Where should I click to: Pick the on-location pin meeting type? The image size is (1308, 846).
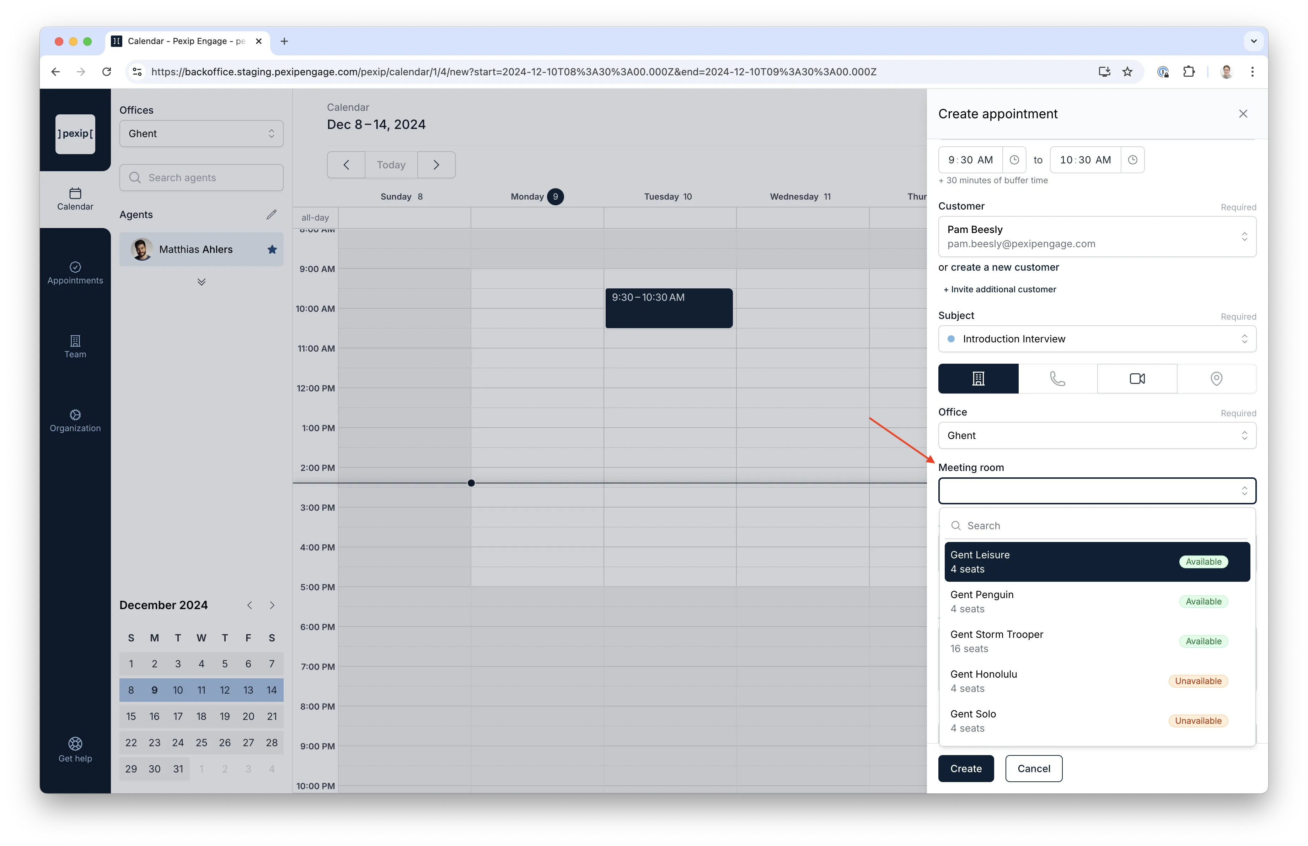pyautogui.click(x=1216, y=379)
